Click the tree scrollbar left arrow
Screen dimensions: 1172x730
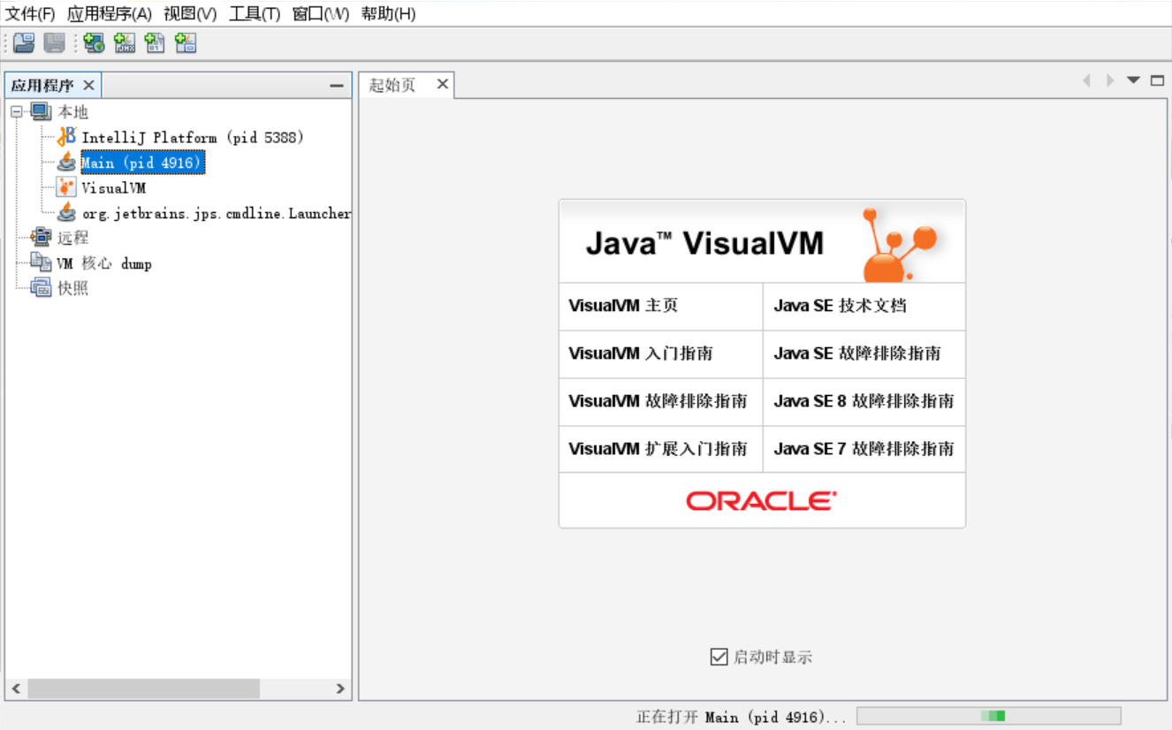tap(15, 688)
